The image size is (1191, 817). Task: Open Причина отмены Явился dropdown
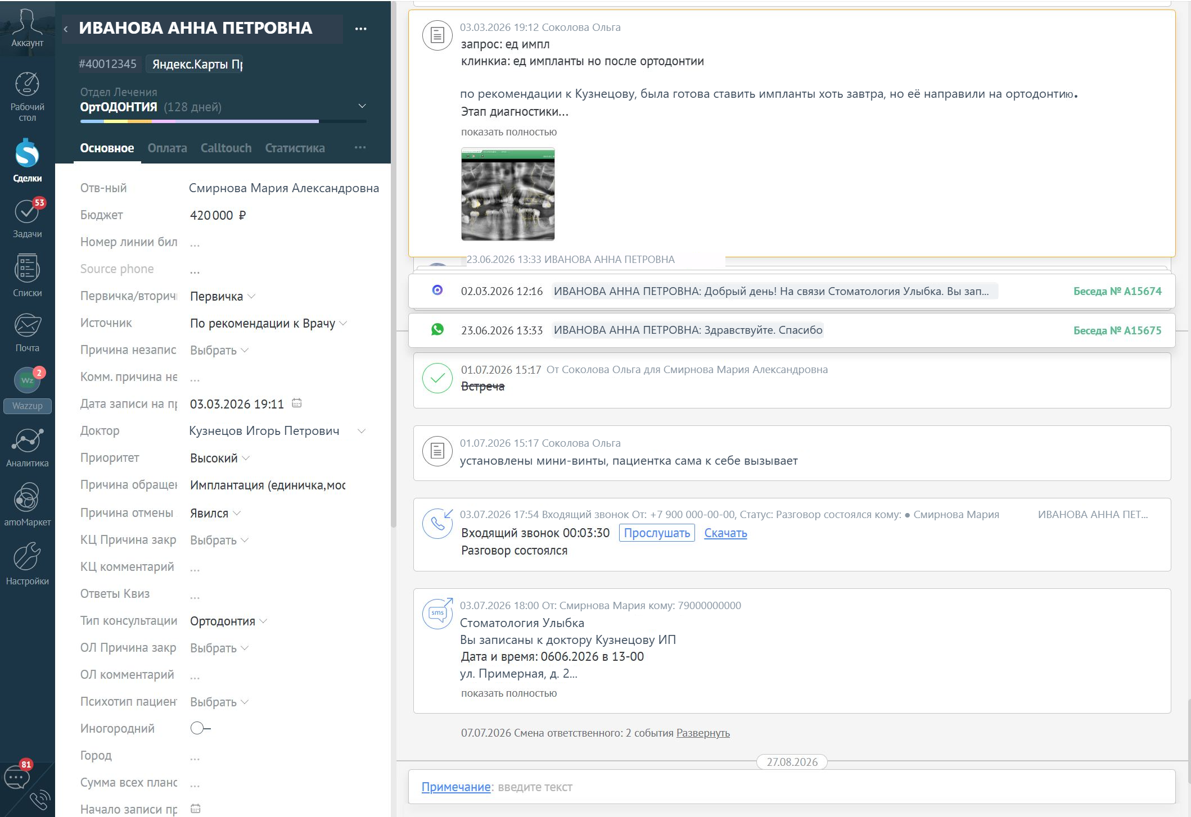215,513
